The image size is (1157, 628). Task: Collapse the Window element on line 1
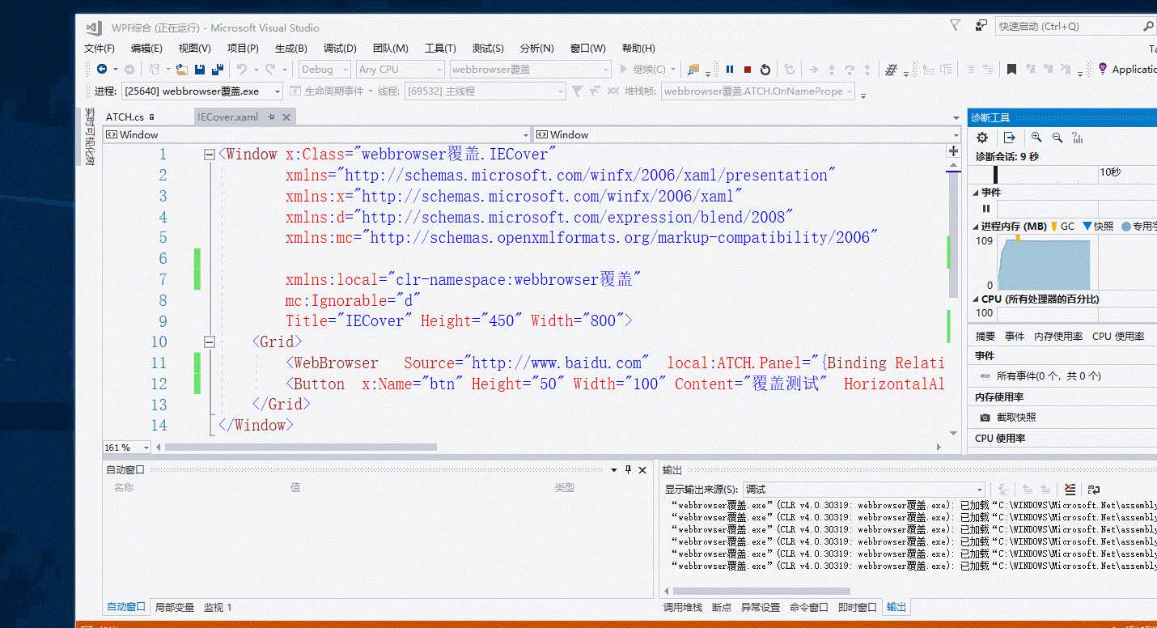(x=210, y=155)
